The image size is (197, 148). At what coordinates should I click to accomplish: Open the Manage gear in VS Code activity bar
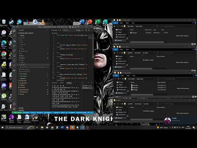pyautogui.click(x=14, y=109)
